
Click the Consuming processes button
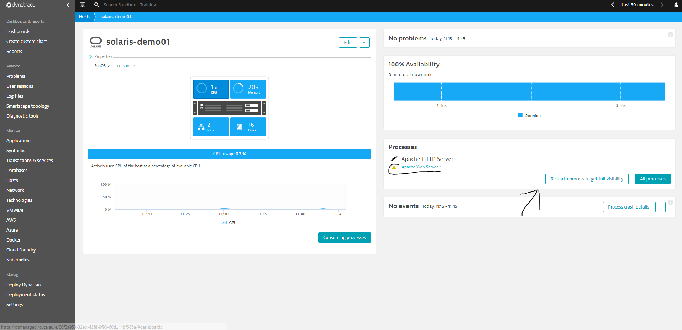pyautogui.click(x=344, y=238)
